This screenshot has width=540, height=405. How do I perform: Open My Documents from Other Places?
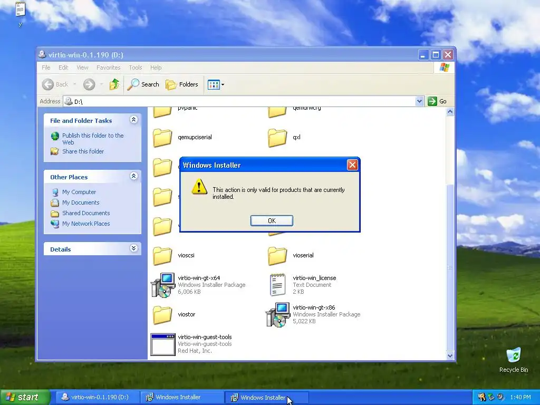(81, 202)
